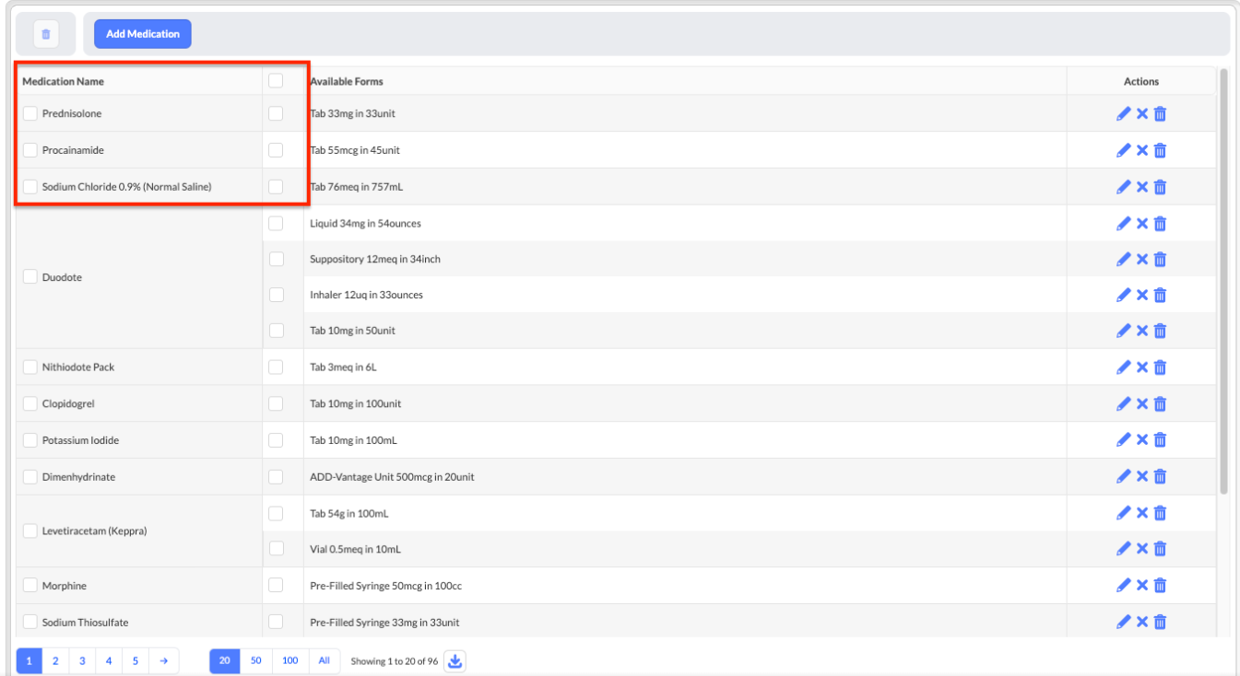1240x676 pixels.
Task: Click the Add Medication button
Action: tap(143, 34)
